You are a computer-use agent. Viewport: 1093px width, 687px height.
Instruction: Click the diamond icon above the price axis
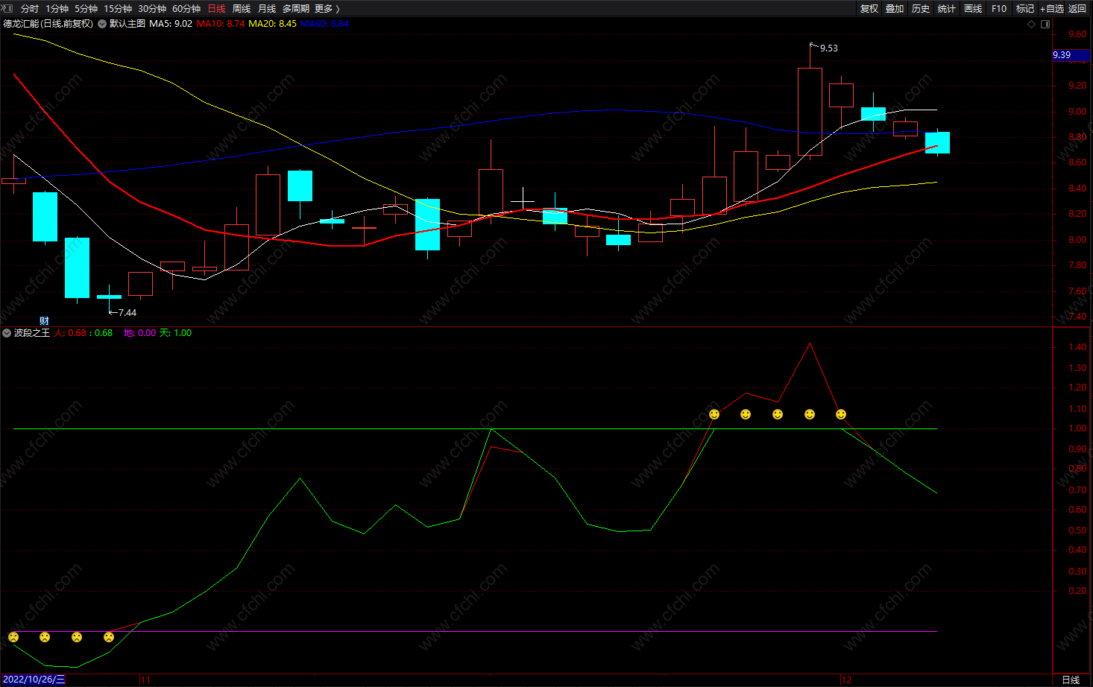coord(1032,24)
